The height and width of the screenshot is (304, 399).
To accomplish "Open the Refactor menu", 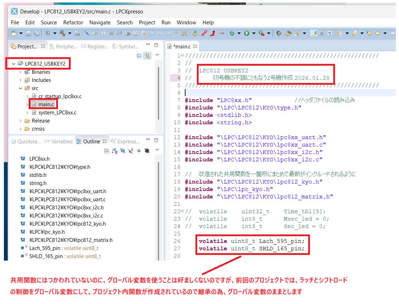I will pos(73,22).
